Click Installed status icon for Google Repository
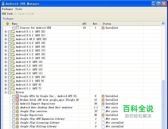This screenshot has width=168, height=129. [103, 115]
